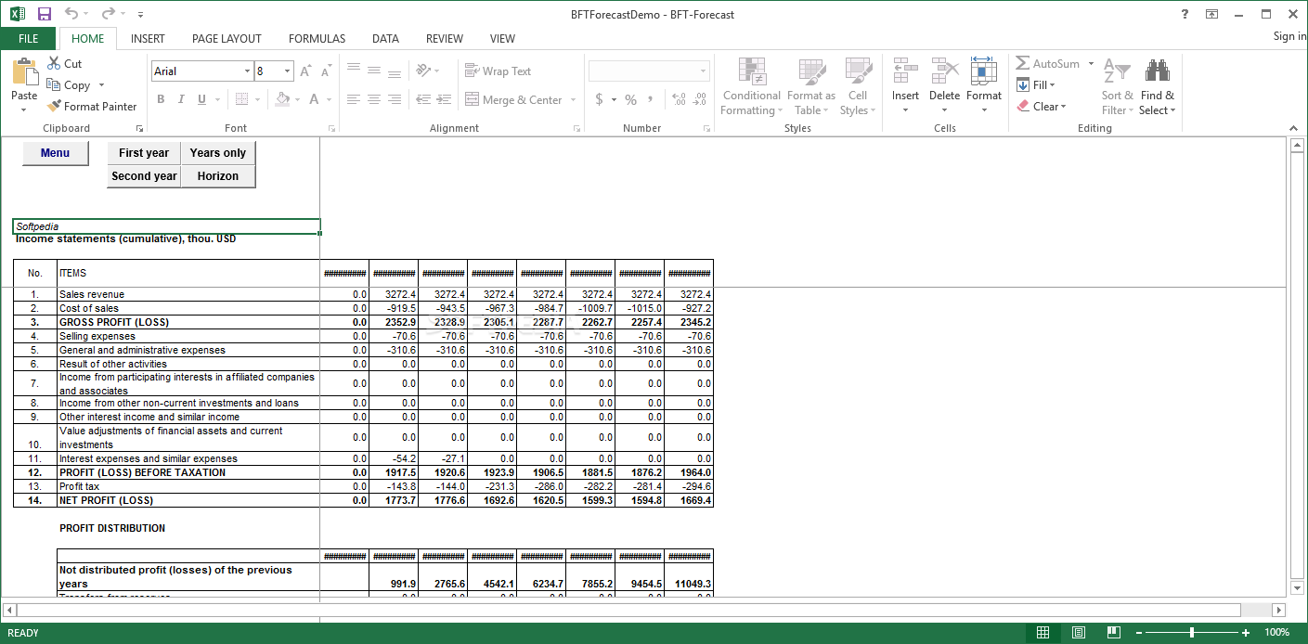Screen dimensions: 1308x644
Task: Click the Menu button on the sheet
Action: [56, 153]
